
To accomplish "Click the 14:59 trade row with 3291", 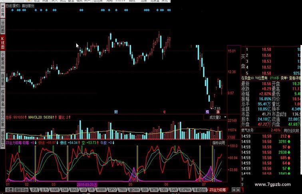I will click(x=270, y=142).
